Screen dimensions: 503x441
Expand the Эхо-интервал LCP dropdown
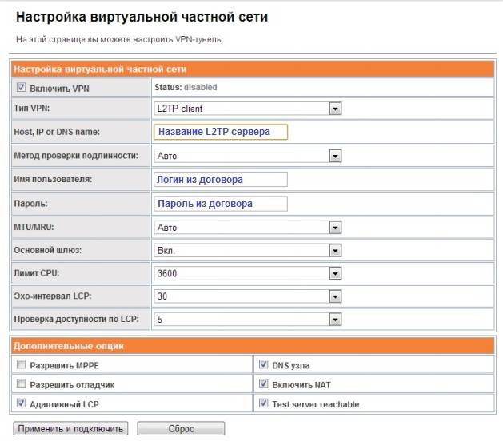(247, 296)
